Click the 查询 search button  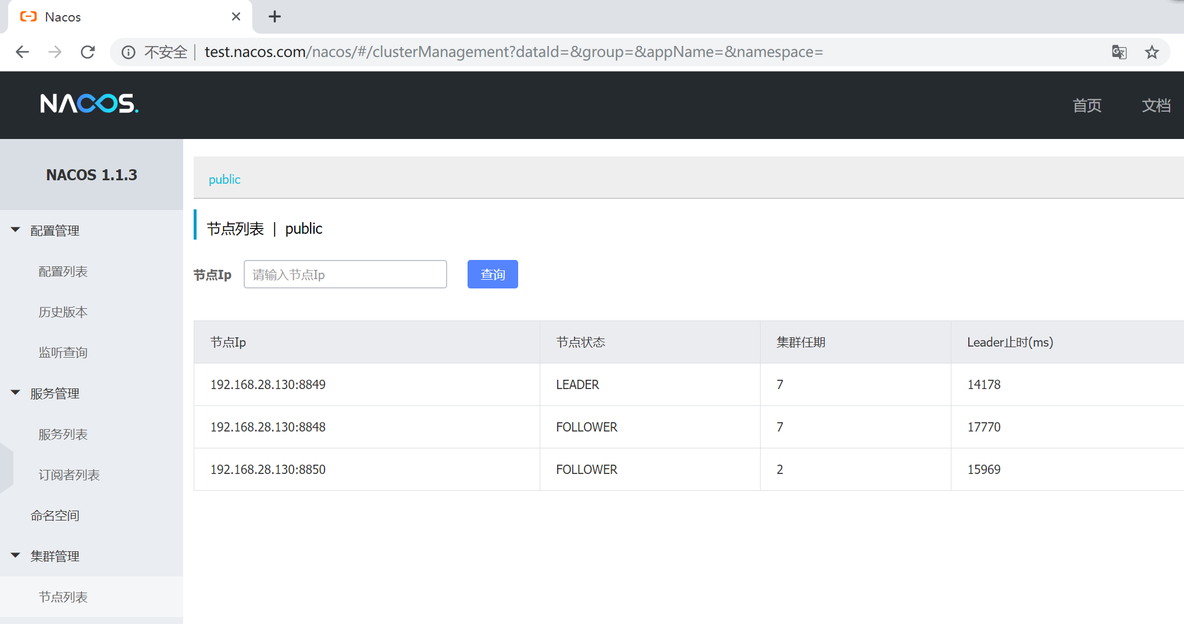click(x=493, y=274)
